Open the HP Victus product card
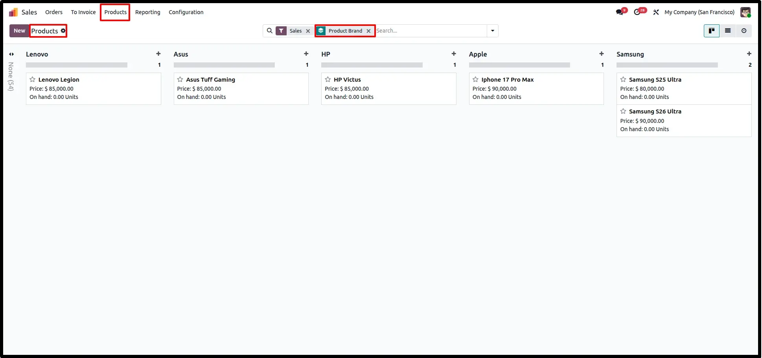Image resolution: width=762 pixels, height=358 pixels. (389, 89)
